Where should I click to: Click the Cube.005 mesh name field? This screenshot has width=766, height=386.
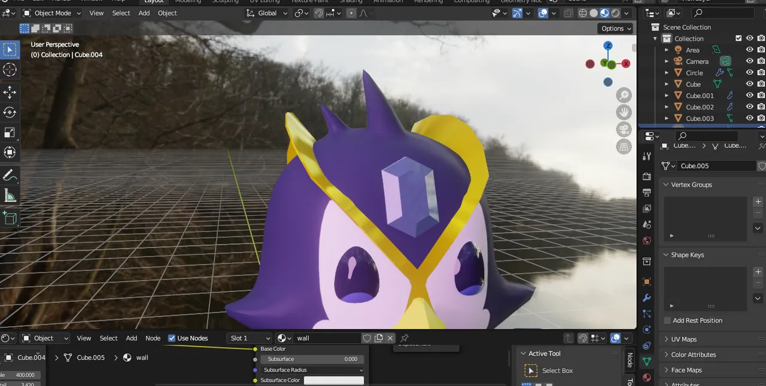(717, 166)
